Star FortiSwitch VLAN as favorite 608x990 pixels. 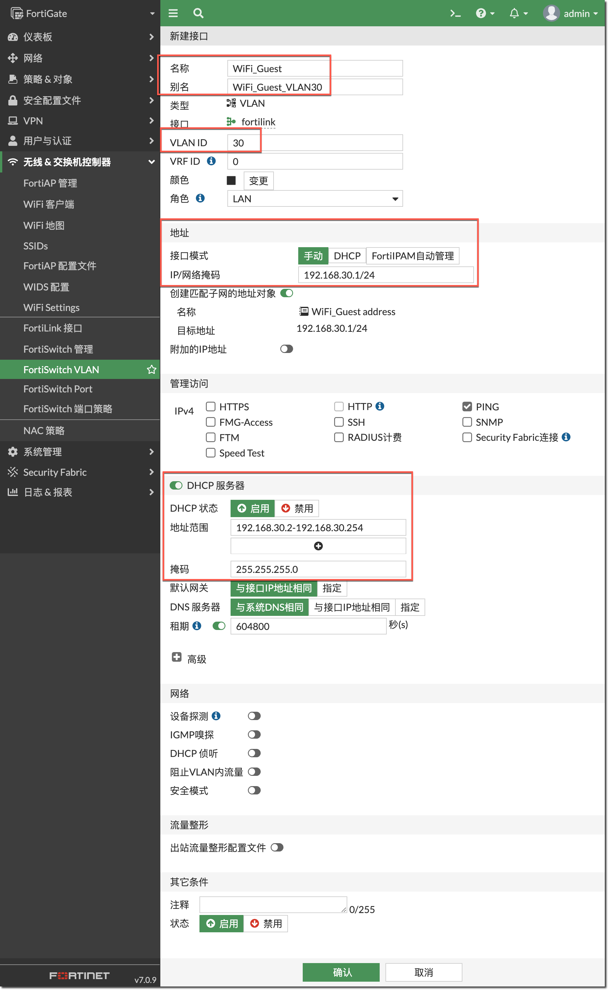[x=151, y=369]
